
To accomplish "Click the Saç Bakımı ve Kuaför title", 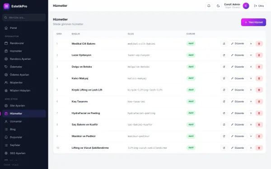I will 85,124.
